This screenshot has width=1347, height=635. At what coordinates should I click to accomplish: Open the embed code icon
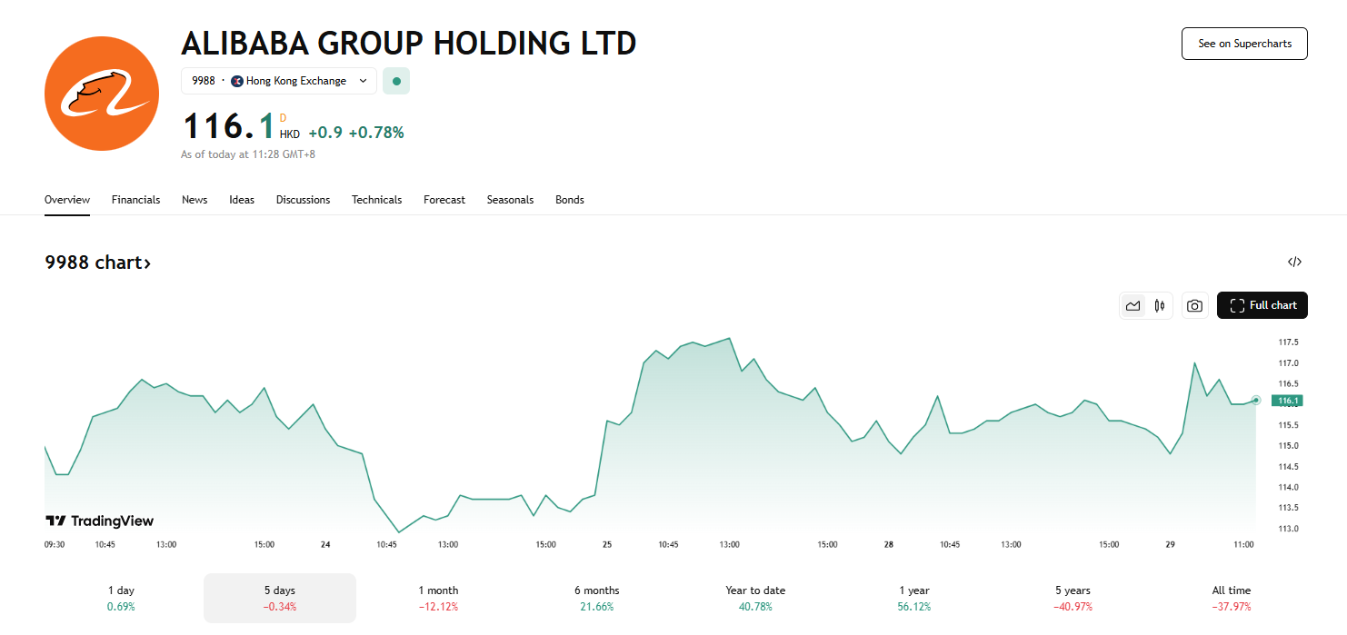[1294, 262]
